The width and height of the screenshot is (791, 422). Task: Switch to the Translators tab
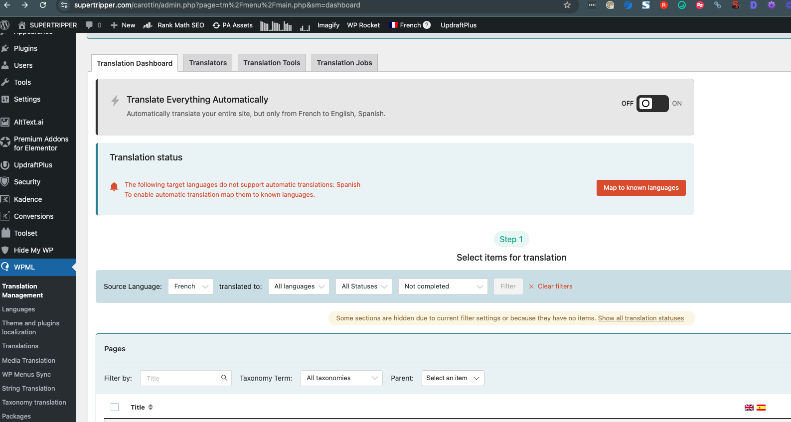(208, 63)
